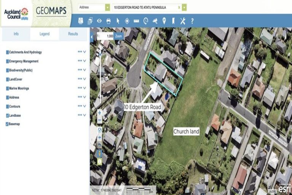Click the esri logo on the map

point(284,189)
